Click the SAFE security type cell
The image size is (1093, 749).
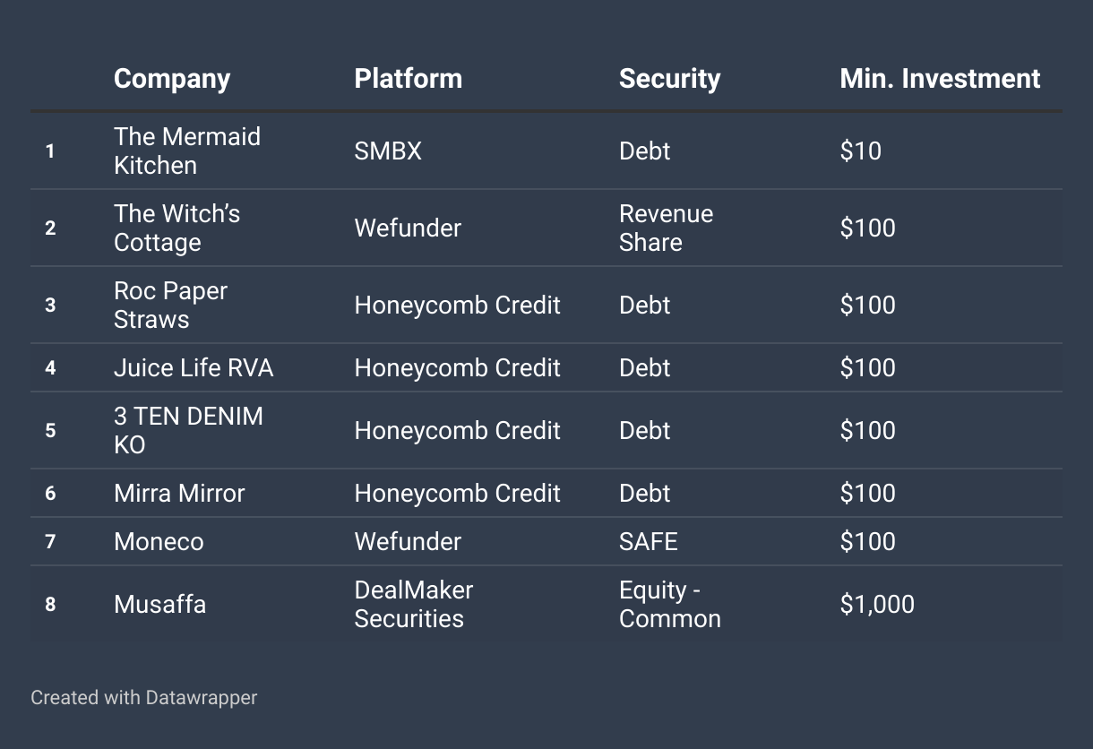pos(649,541)
